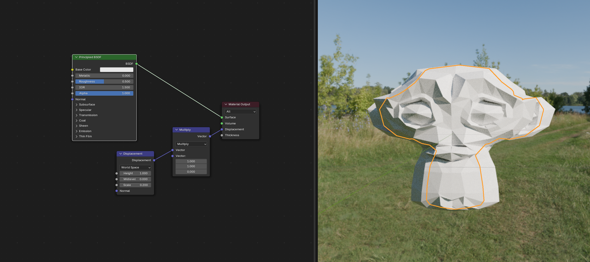Collapse the Material Output node
This screenshot has height=262, width=590.
point(226,105)
